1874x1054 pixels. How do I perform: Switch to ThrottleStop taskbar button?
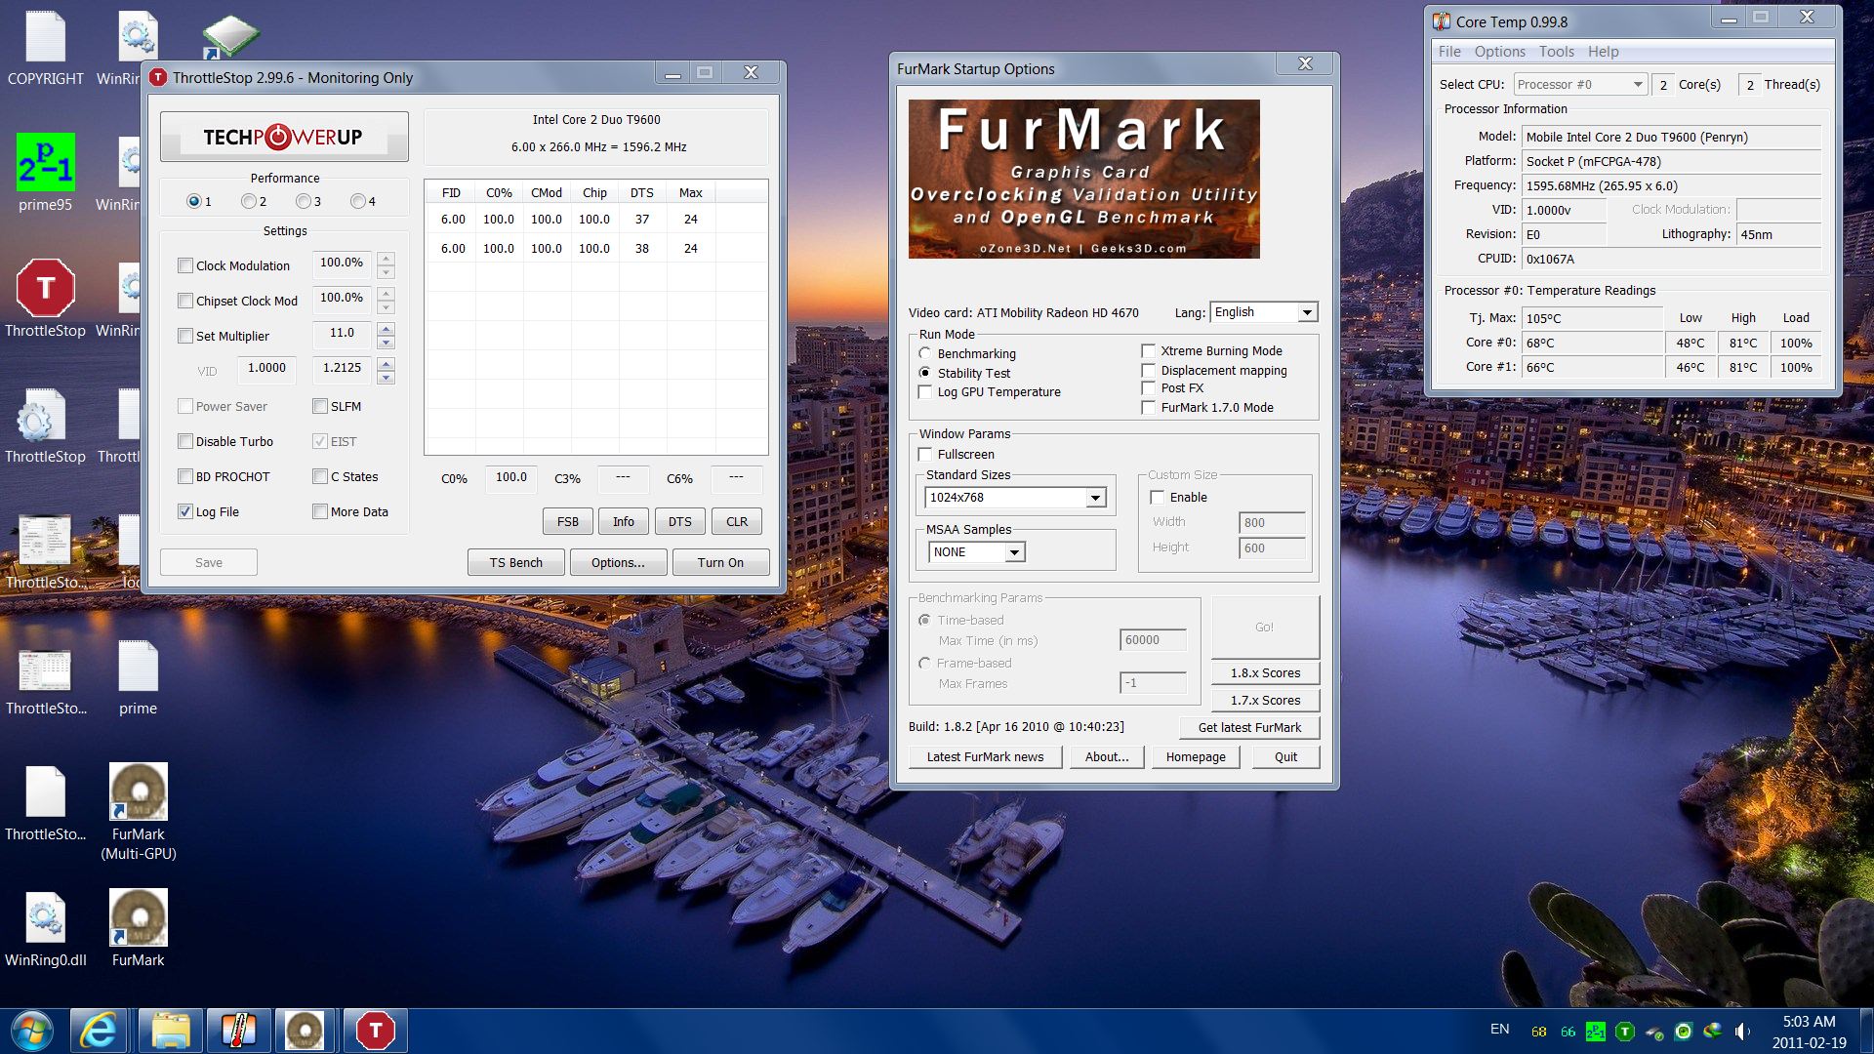pos(375,1031)
